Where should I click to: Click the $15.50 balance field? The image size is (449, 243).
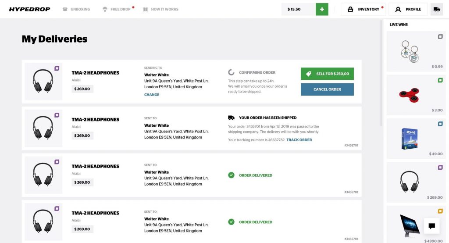pos(298,9)
